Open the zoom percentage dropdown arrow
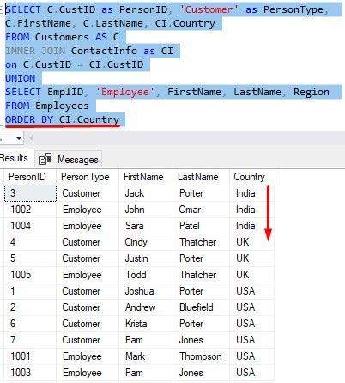The image size is (345, 383). [19, 139]
